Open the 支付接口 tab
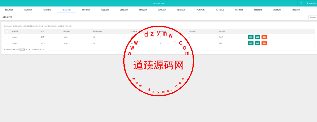 point(219,10)
